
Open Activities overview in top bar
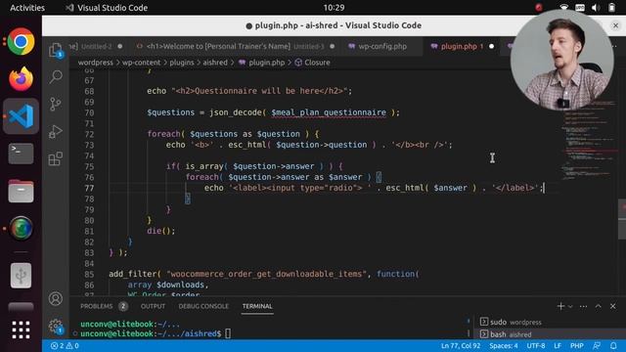click(27, 8)
